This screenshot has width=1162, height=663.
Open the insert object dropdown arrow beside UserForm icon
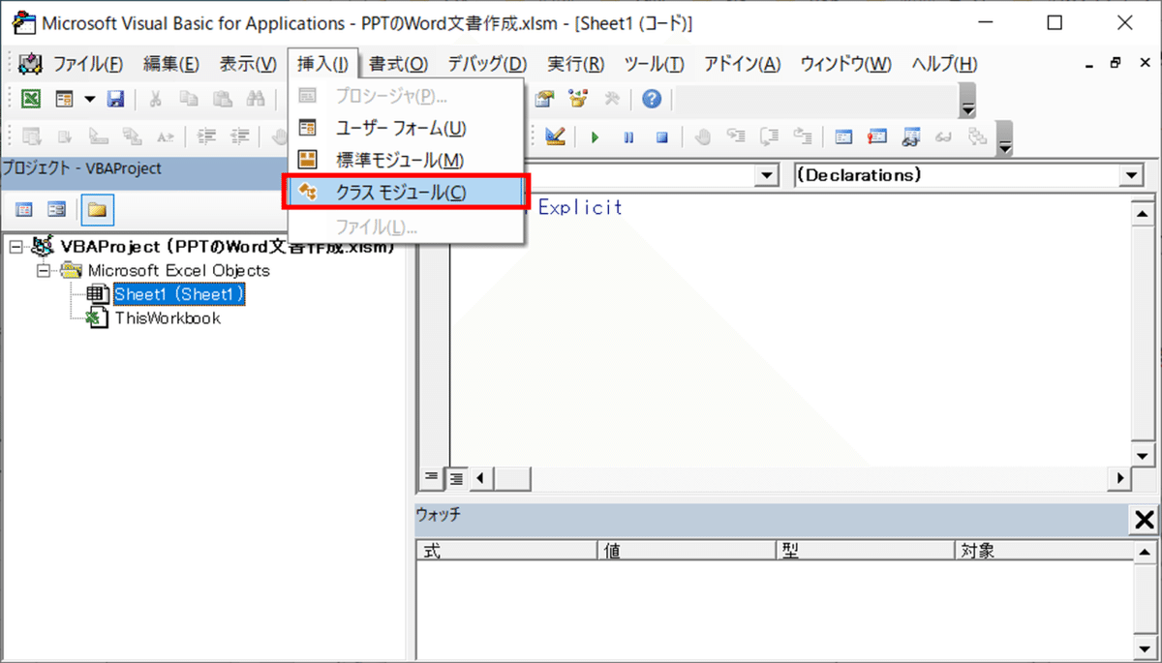click(89, 99)
